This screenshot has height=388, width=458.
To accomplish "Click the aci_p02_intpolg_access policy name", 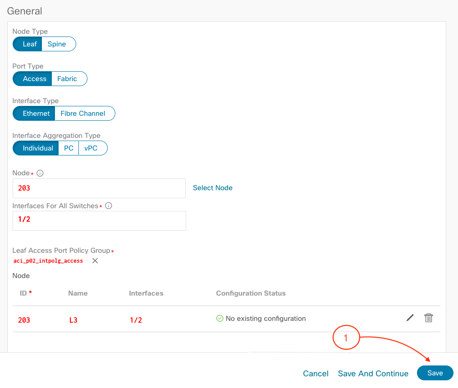I will 48,261.
